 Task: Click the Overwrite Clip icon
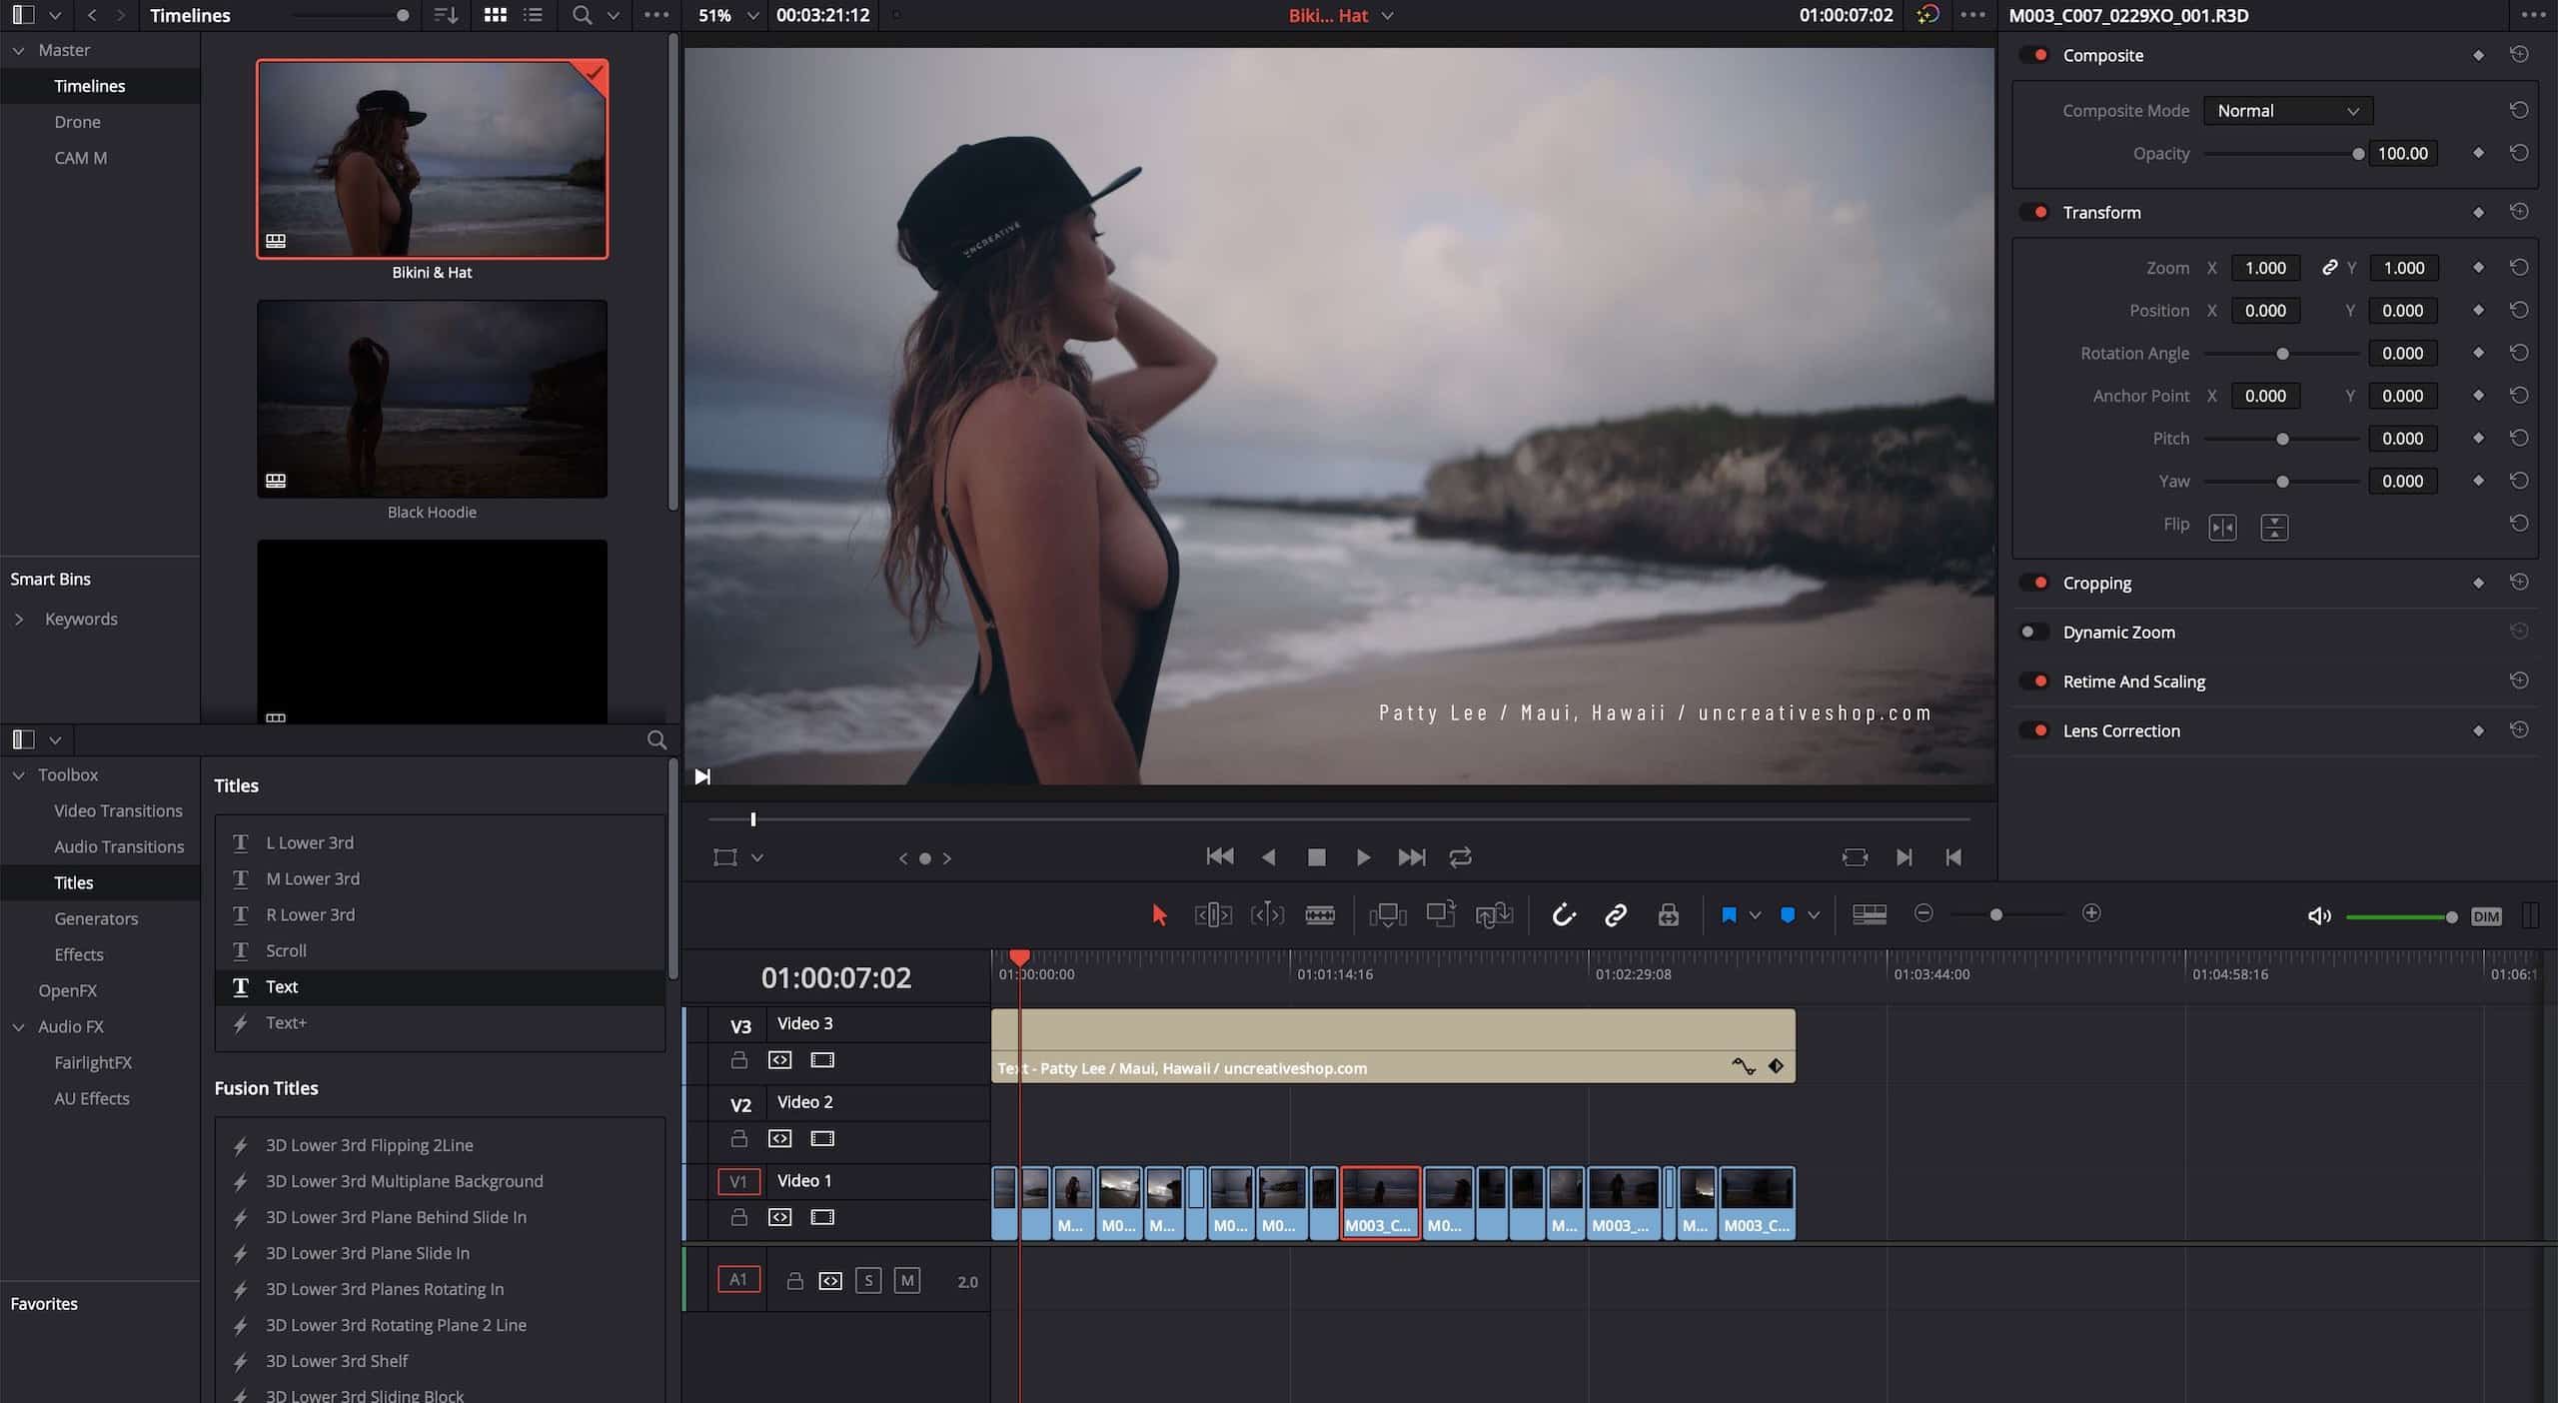coord(1441,914)
